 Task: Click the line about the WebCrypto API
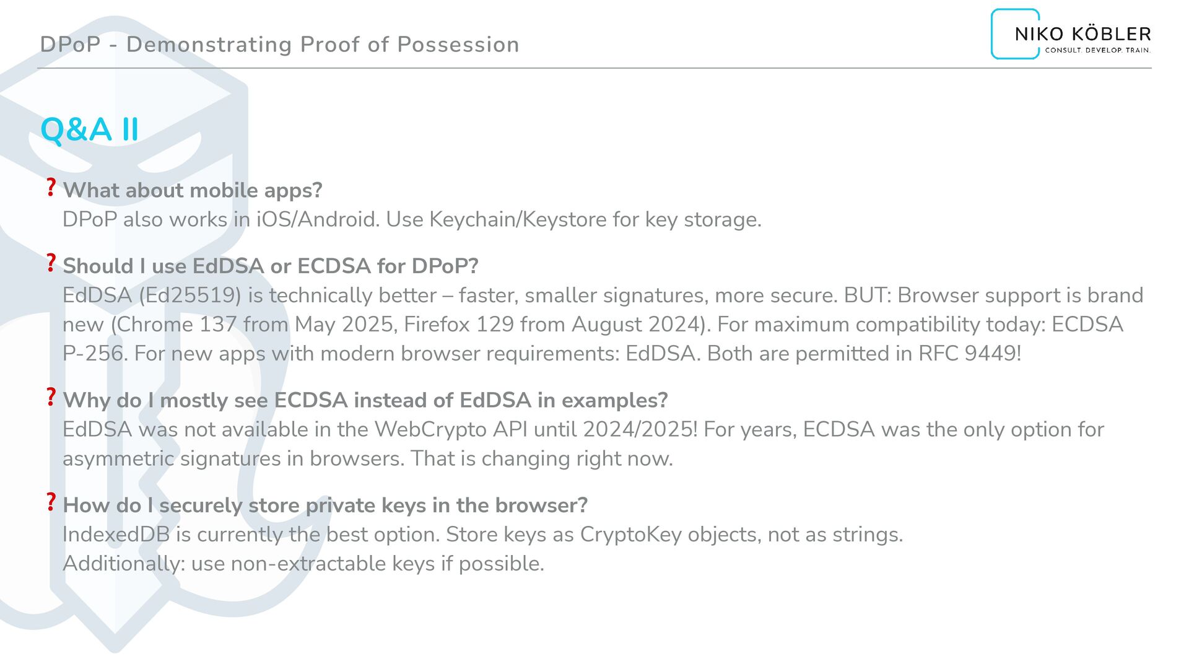tap(583, 429)
